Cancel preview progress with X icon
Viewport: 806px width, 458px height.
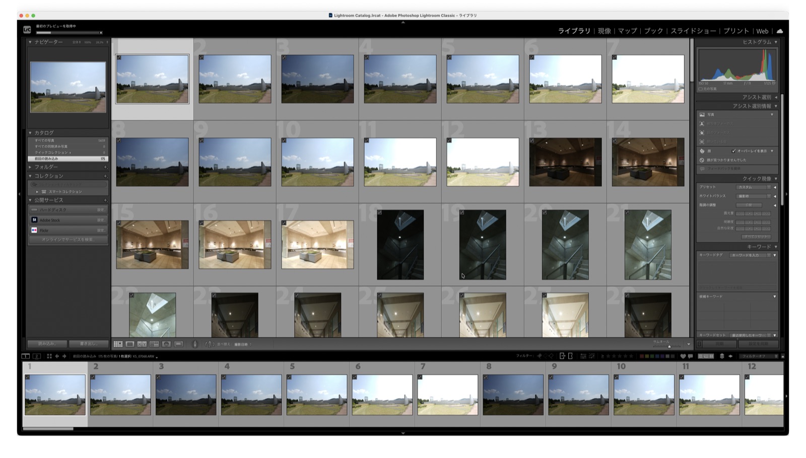101,33
